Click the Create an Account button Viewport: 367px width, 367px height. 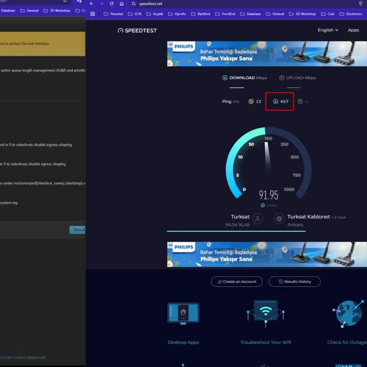237,281
